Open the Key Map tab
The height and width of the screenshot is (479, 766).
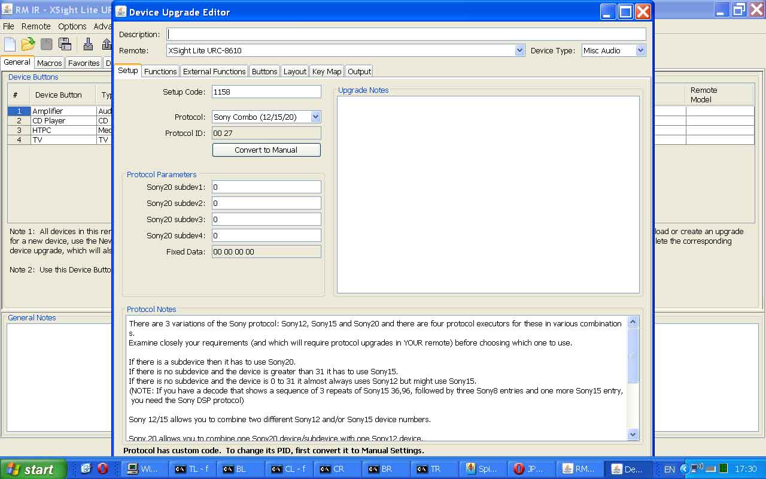327,71
